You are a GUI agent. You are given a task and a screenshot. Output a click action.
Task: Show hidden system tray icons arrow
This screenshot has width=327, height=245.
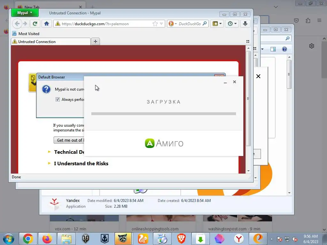pyautogui.click(x=271, y=239)
